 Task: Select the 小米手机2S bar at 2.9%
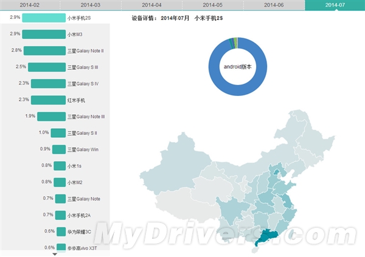coord(44,18)
